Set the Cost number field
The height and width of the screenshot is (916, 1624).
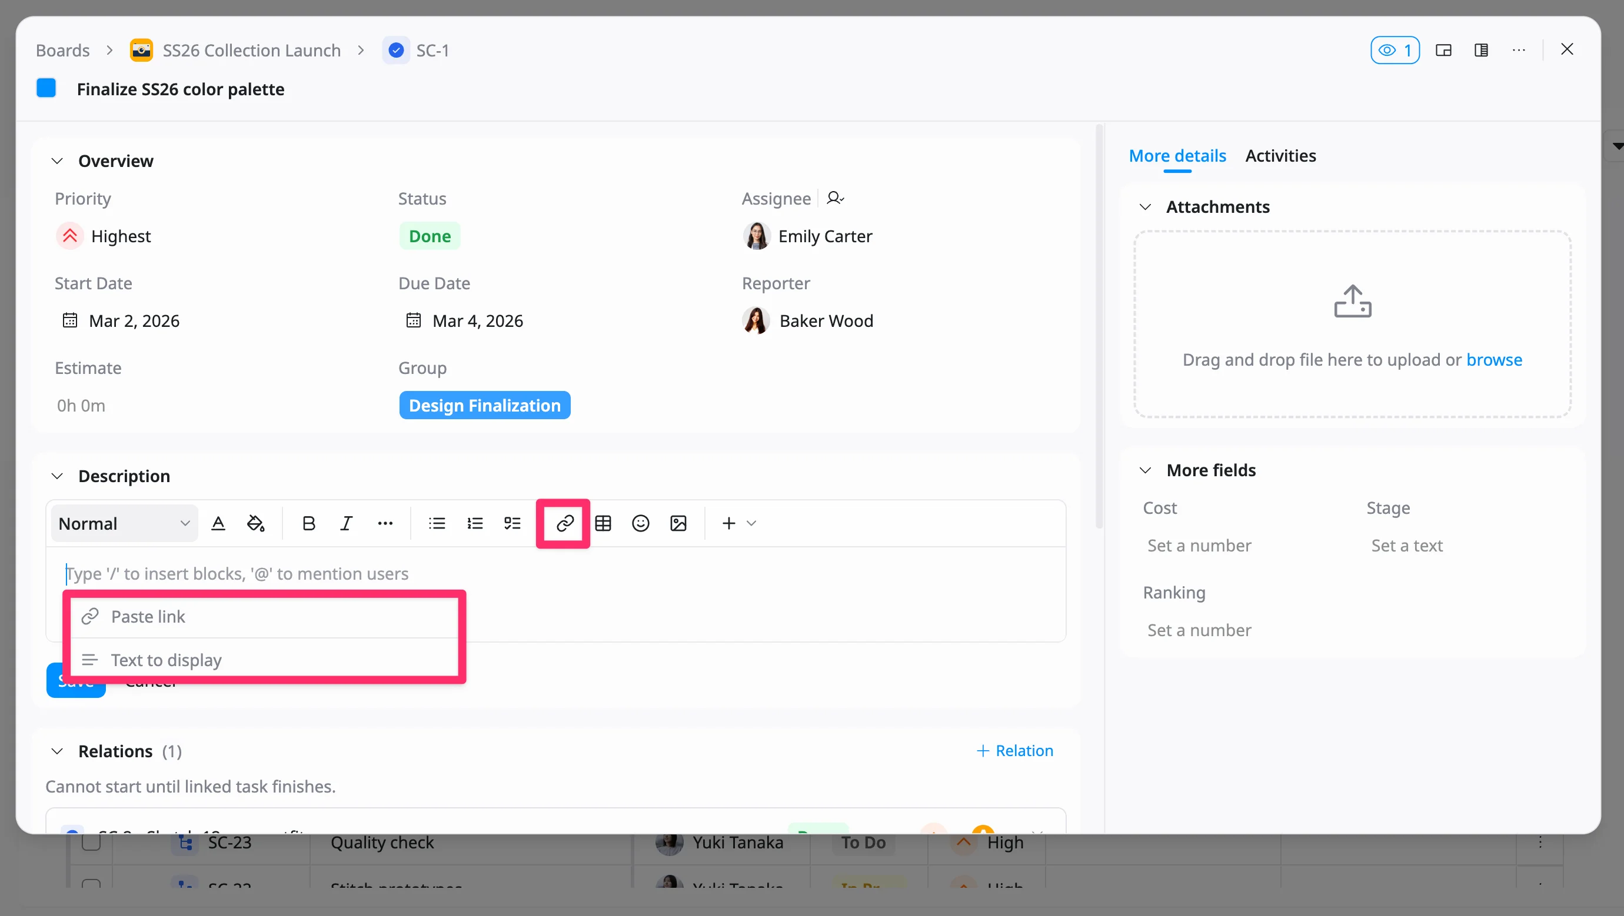coord(1199,546)
